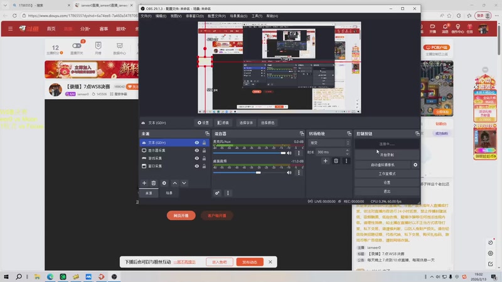Viewport: 502px width, 282px height.
Task: Toggle visibility of 文本 (GDI+) source
Action: click(x=196, y=143)
